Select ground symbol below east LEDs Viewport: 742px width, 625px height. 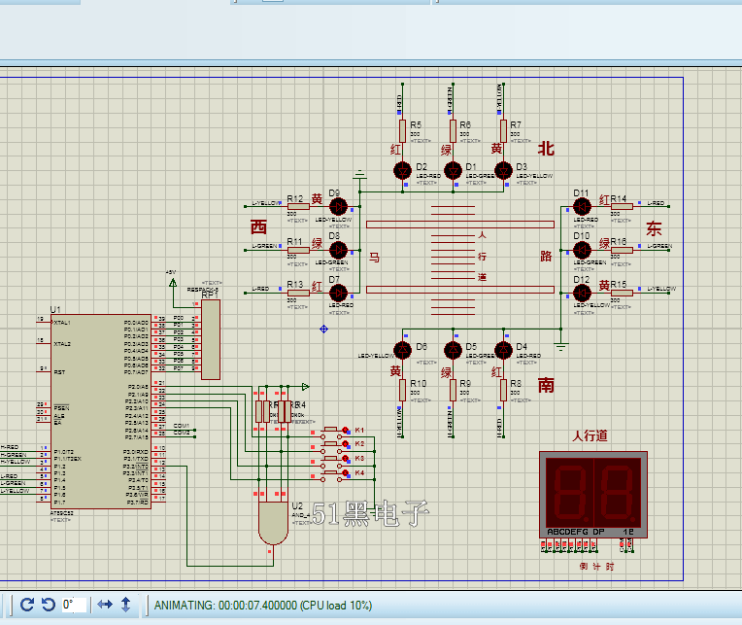560,347
